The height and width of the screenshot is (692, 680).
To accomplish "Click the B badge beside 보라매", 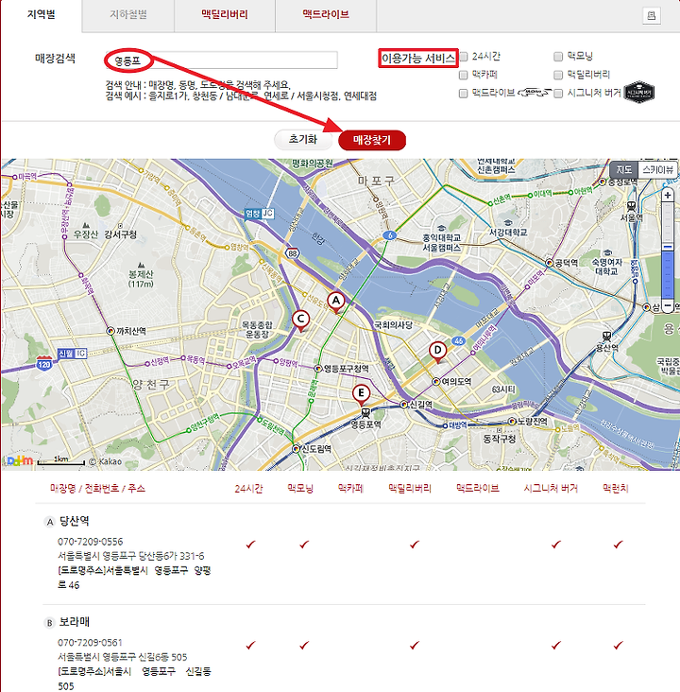I will coord(50,623).
